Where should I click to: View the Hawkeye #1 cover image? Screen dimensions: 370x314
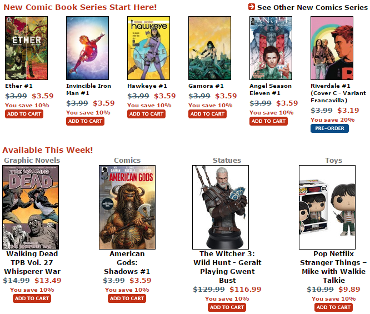coord(149,48)
